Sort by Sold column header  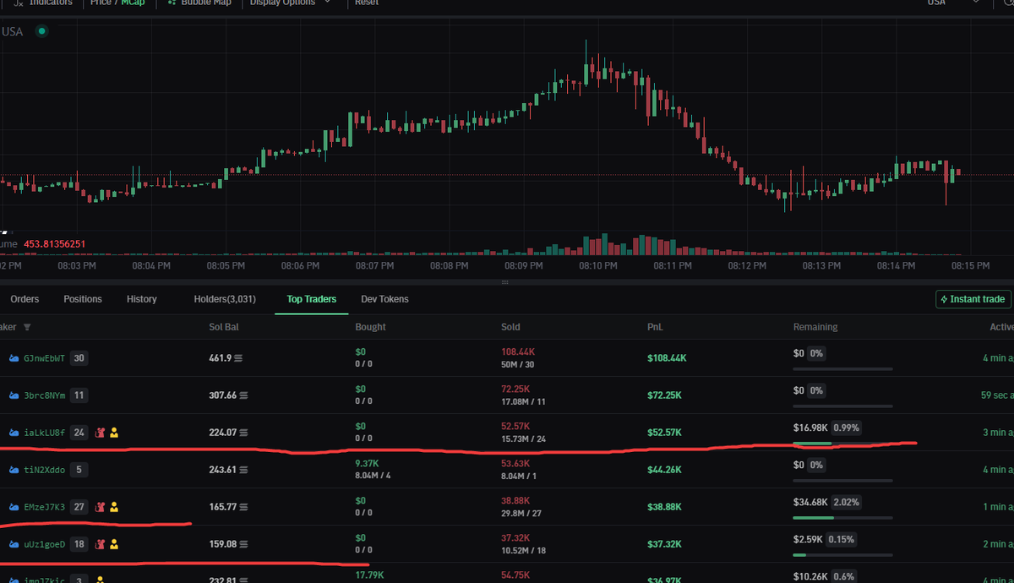[x=510, y=327]
